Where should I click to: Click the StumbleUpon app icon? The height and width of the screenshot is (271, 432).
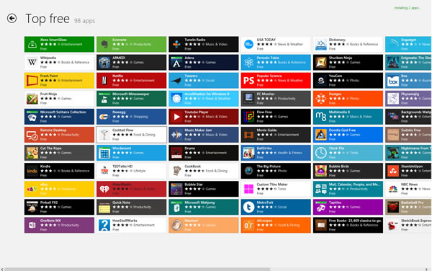tap(393, 171)
